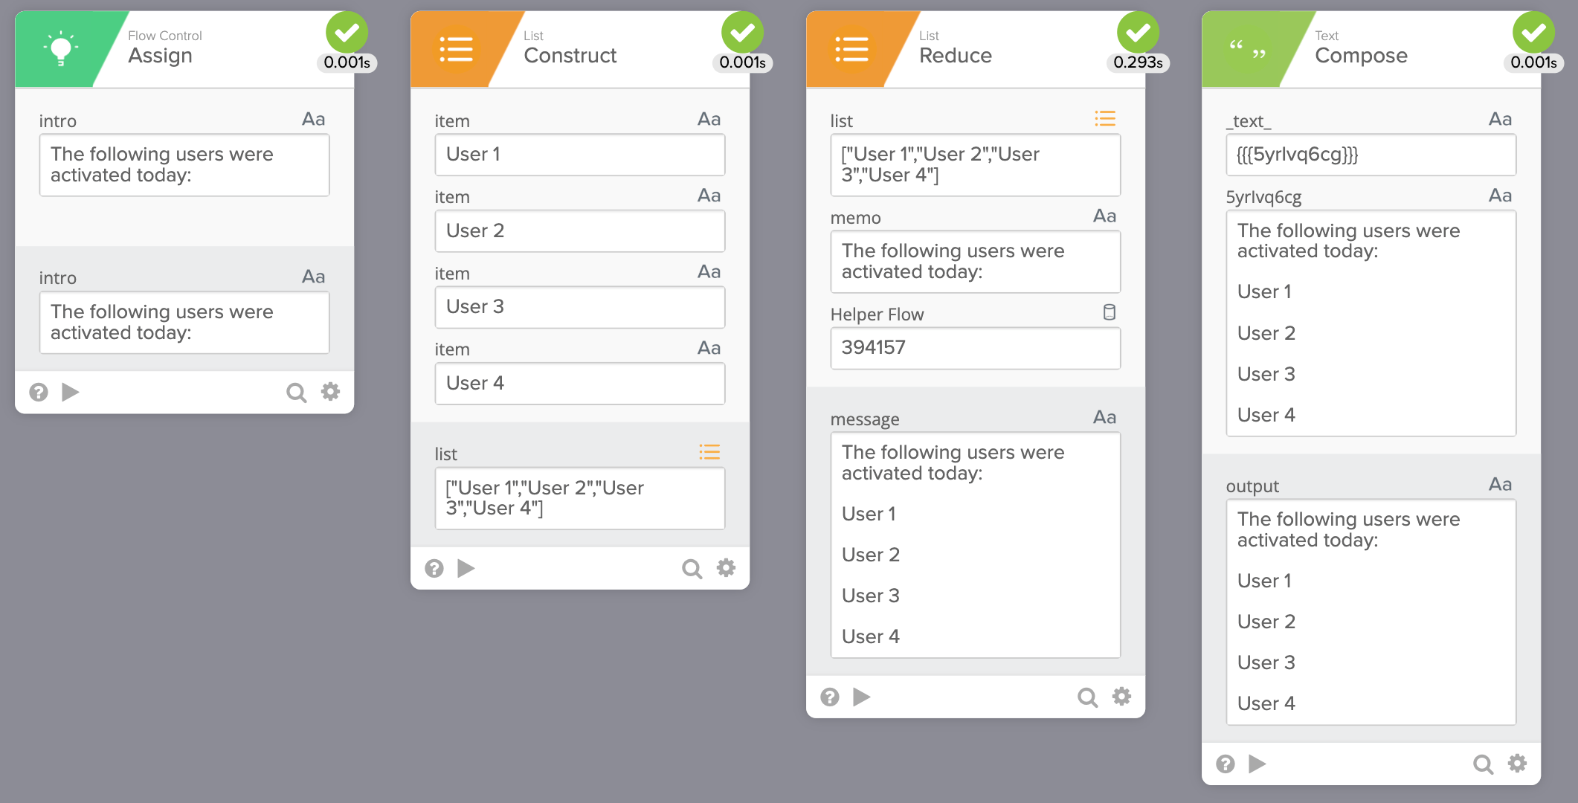The width and height of the screenshot is (1578, 803).
Task: Select the Reduce card title
Action: [x=956, y=55]
